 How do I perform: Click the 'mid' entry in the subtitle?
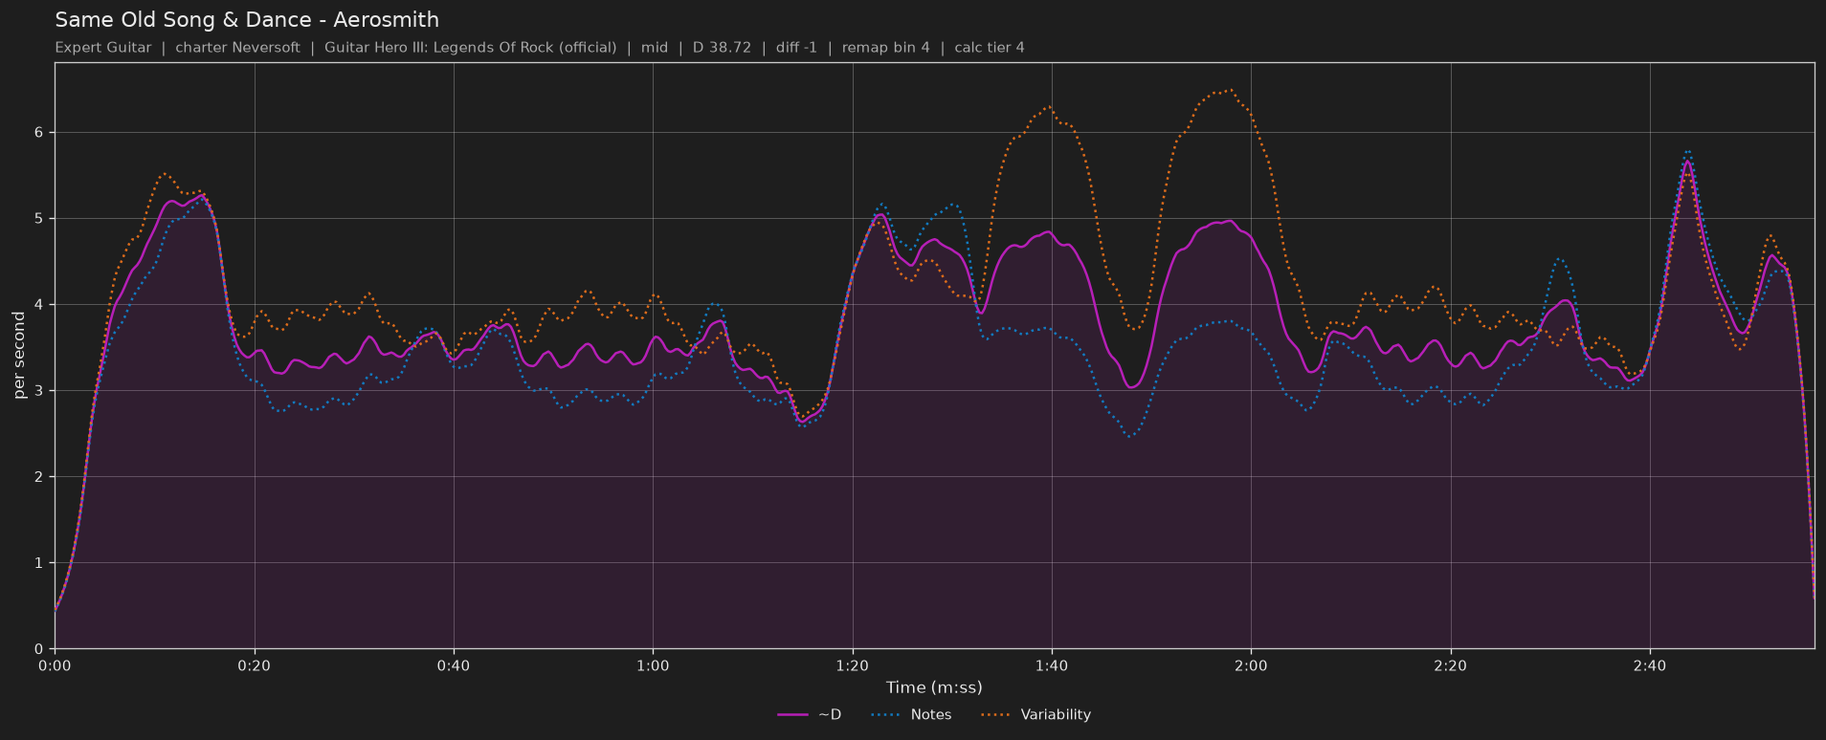(655, 48)
